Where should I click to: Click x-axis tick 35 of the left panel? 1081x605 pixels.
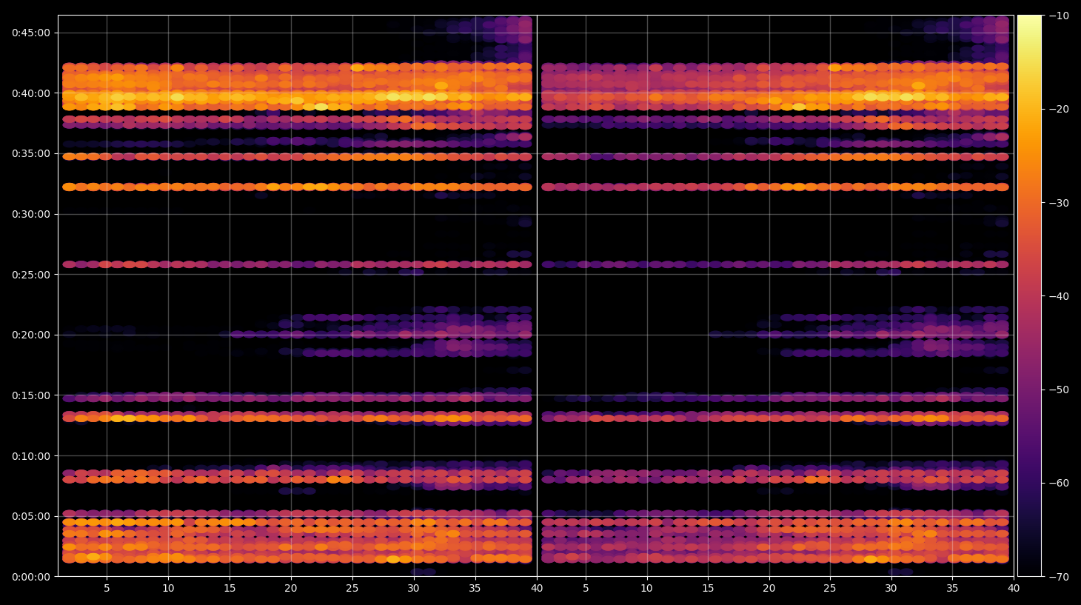(x=475, y=589)
